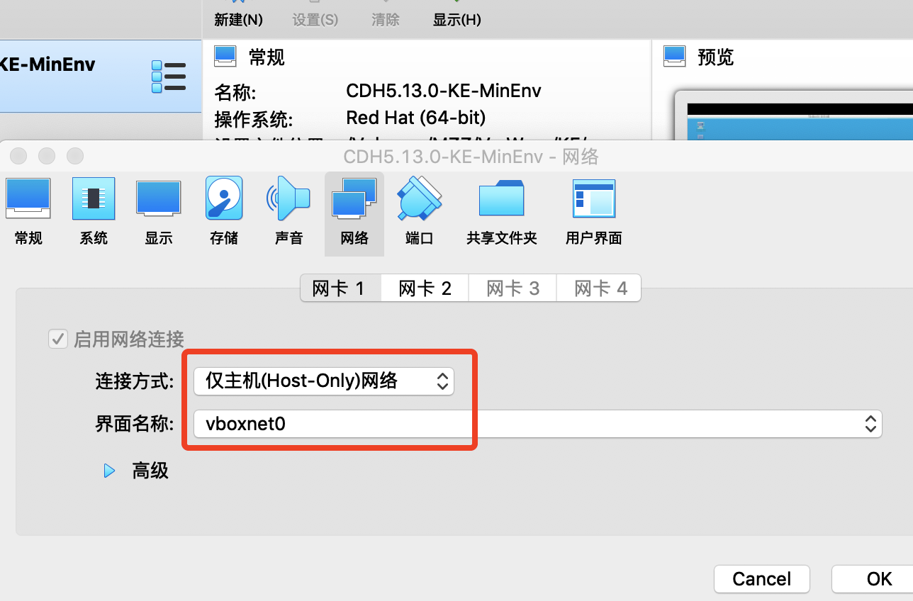
Task: Expand the 高级 advanced disclosure triangle
Action: (x=109, y=471)
